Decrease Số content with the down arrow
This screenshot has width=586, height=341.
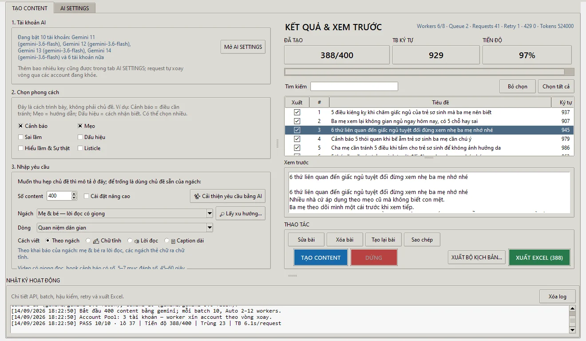tap(74, 198)
